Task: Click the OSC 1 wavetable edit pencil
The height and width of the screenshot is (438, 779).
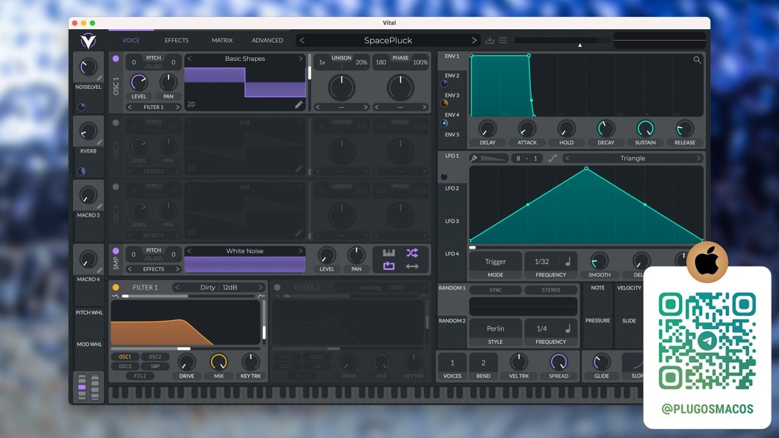Action: (299, 104)
